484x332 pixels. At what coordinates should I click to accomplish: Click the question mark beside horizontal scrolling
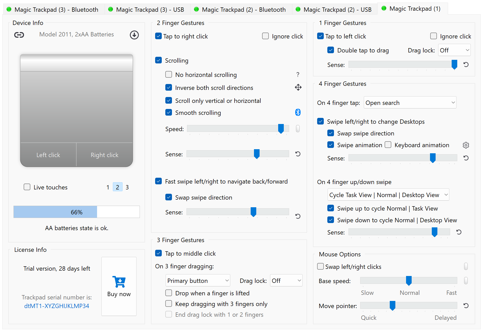[x=298, y=75]
